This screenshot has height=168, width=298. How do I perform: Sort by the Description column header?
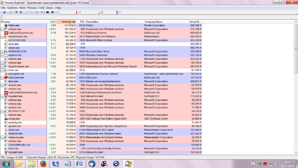114,22
